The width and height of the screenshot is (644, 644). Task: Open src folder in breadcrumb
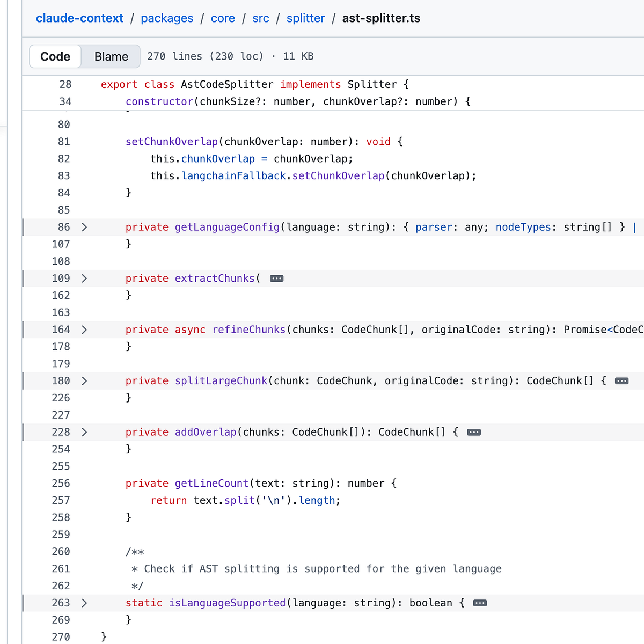click(261, 18)
